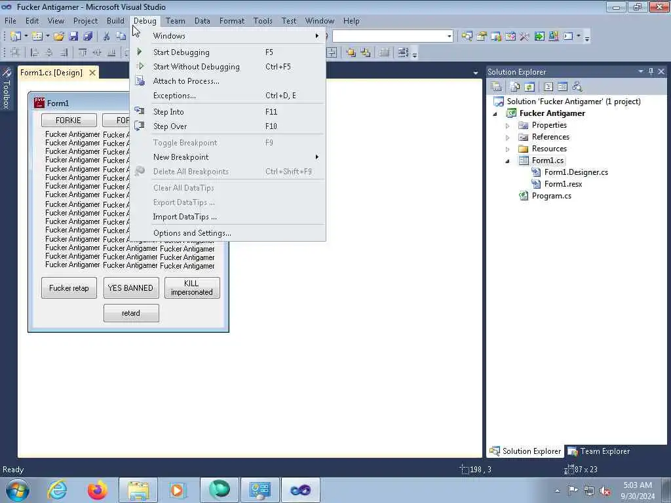This screenshot has width=671, height=503.
Task: Click the Bring to Front layout icon
Action: (351, 52)
